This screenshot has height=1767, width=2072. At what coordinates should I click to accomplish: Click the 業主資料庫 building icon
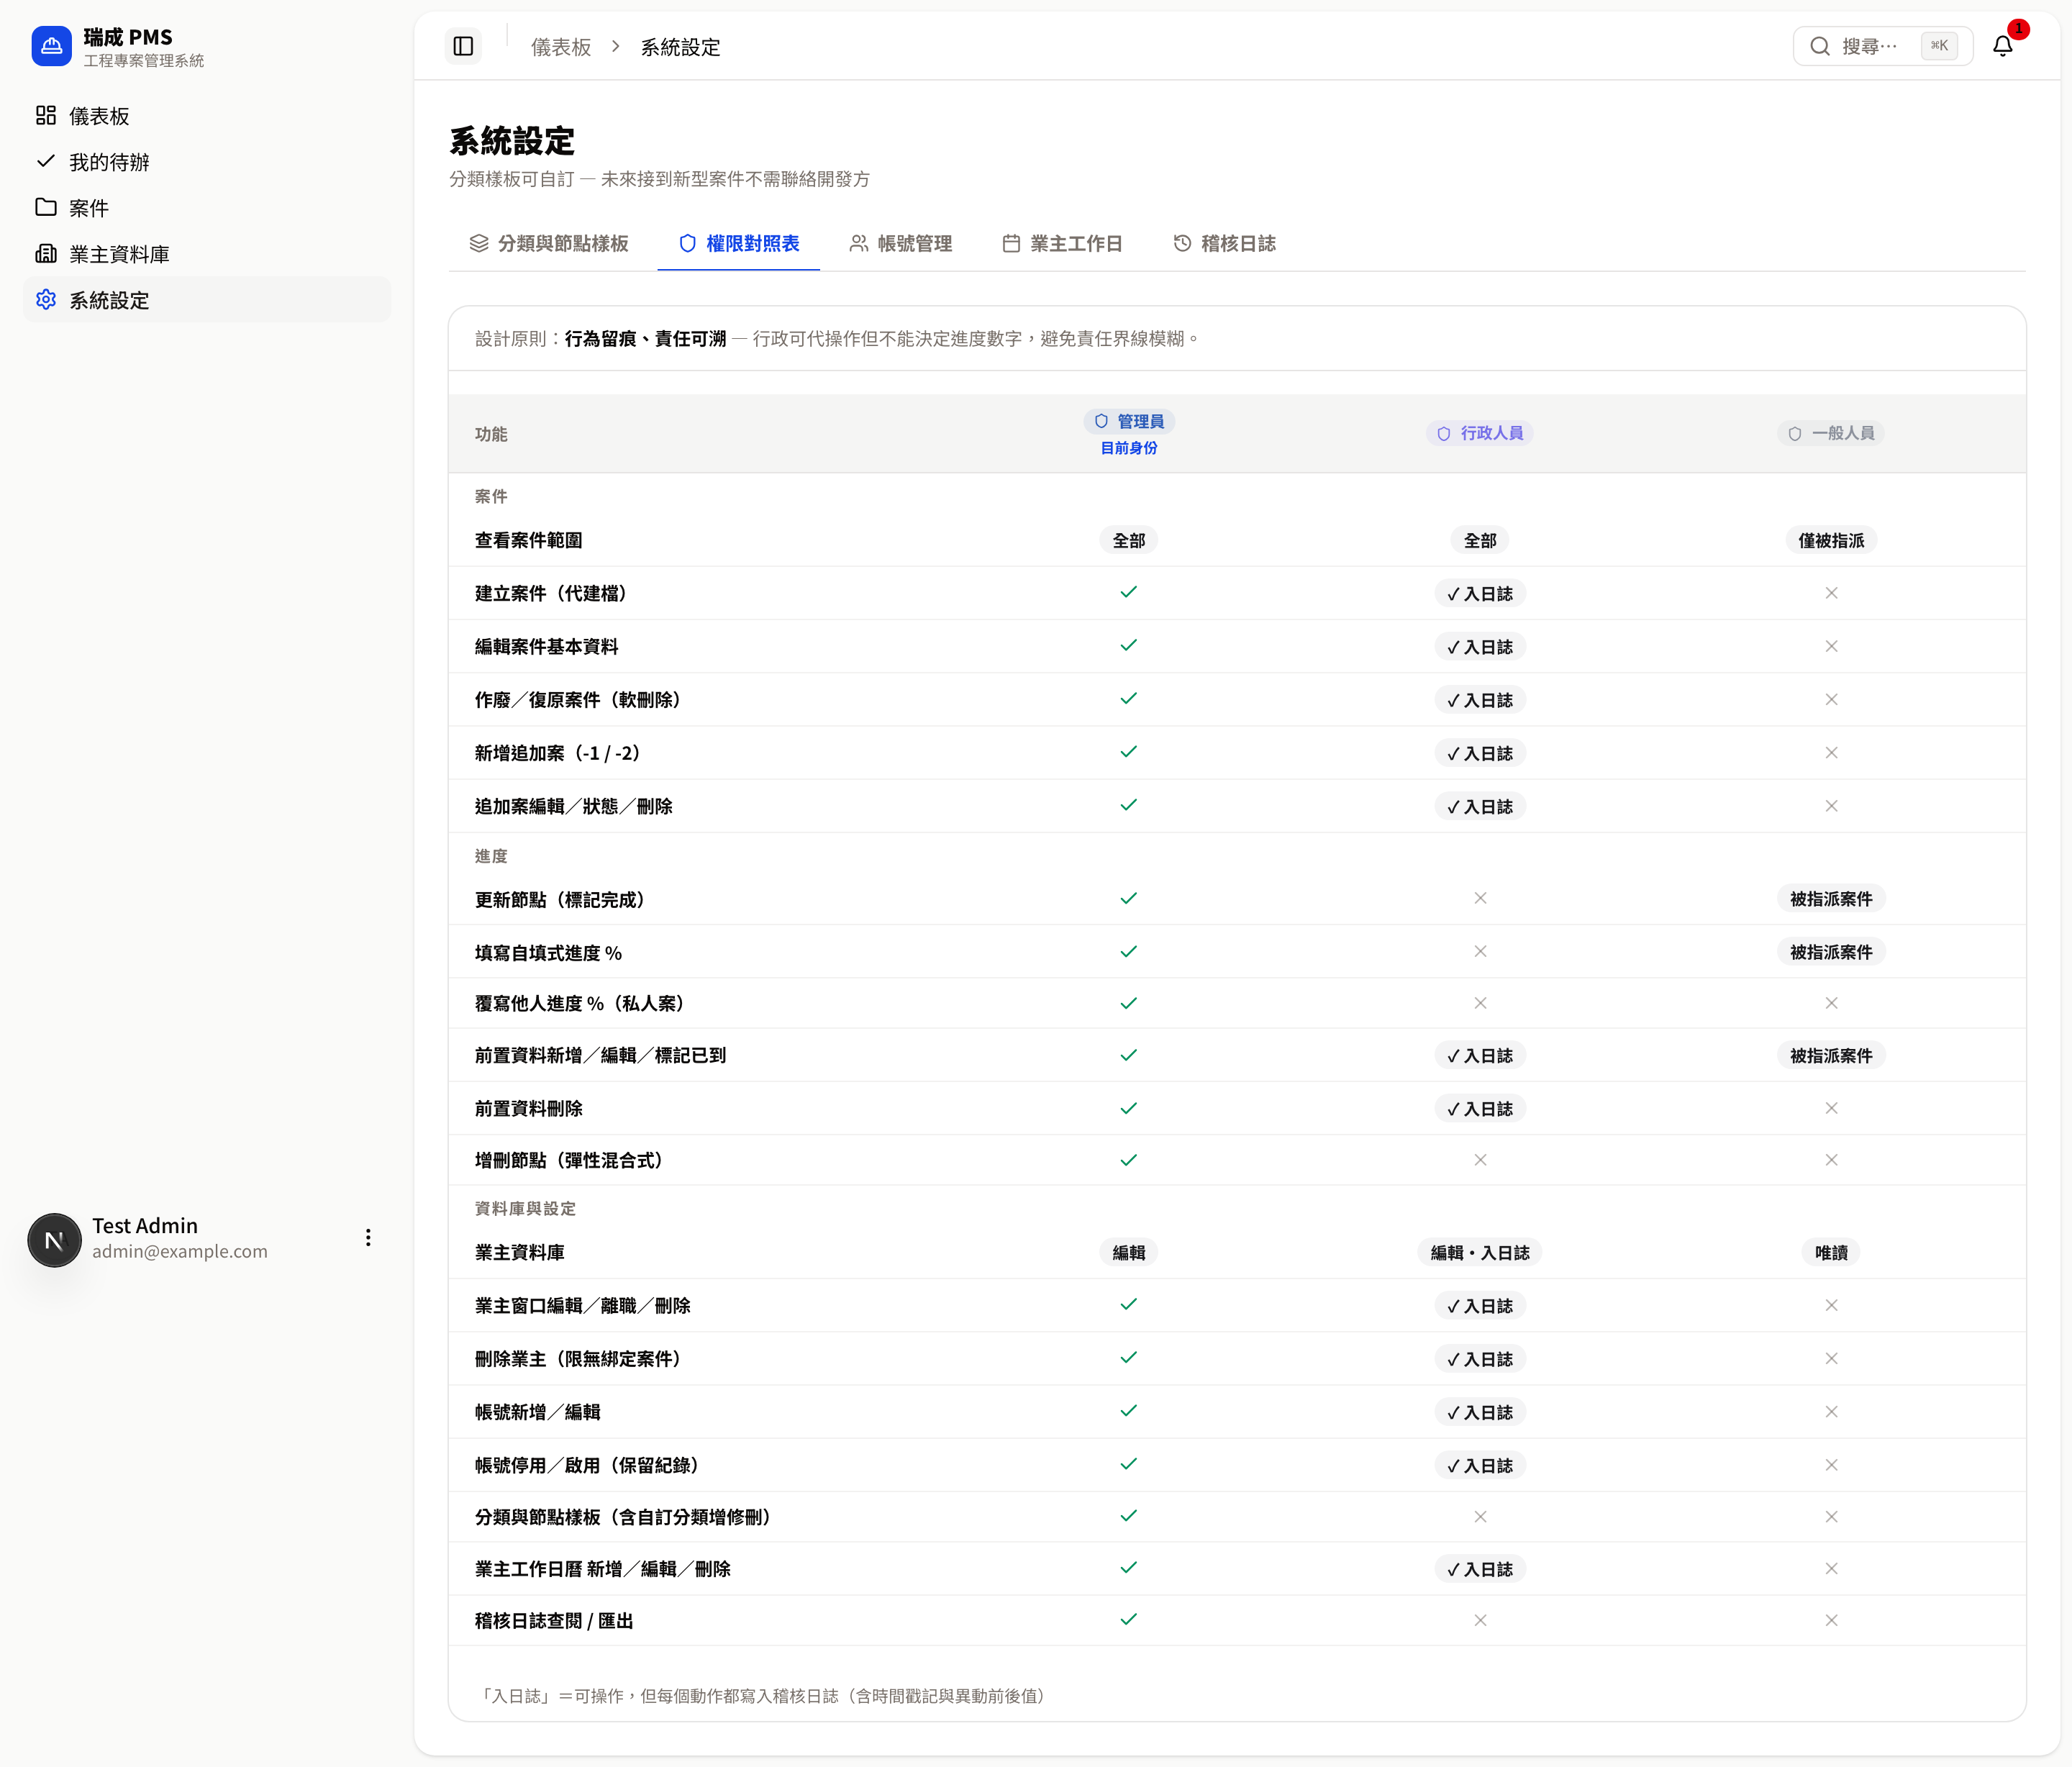(x=46, y=253)
